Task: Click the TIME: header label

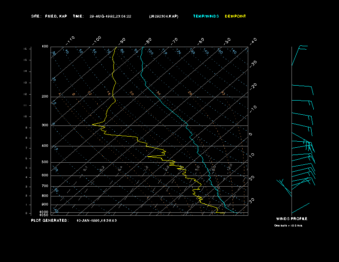Action: (78, 16)
